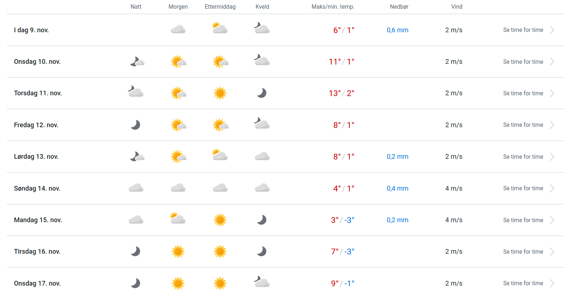Click Onsdag 10. nov. evening cloudy-moon icon
The image size is (571, 299).
[x=262, y=60]
